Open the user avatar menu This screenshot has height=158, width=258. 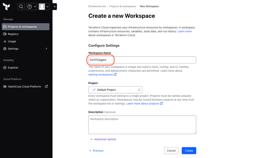pos(44,7)
